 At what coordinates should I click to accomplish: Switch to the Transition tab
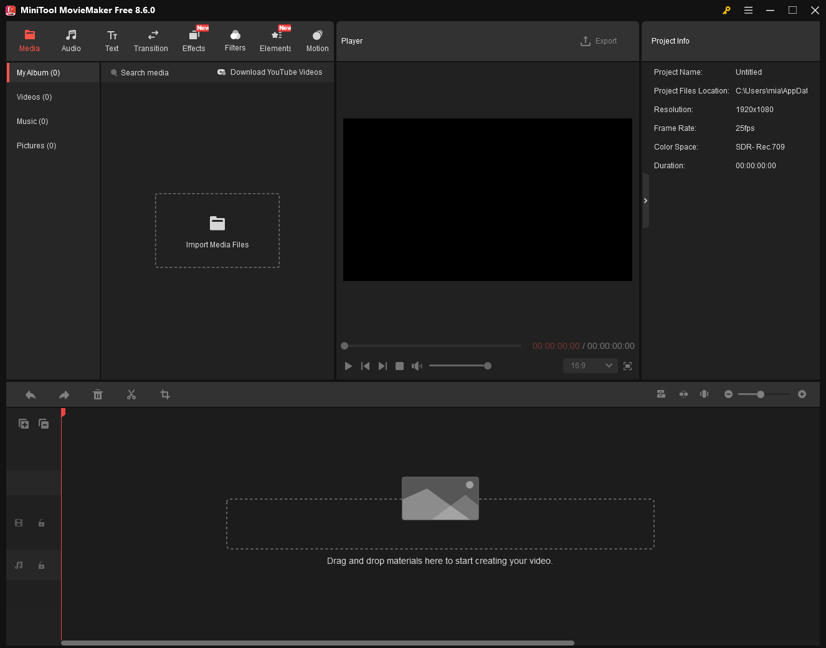[x=151, y=40]
